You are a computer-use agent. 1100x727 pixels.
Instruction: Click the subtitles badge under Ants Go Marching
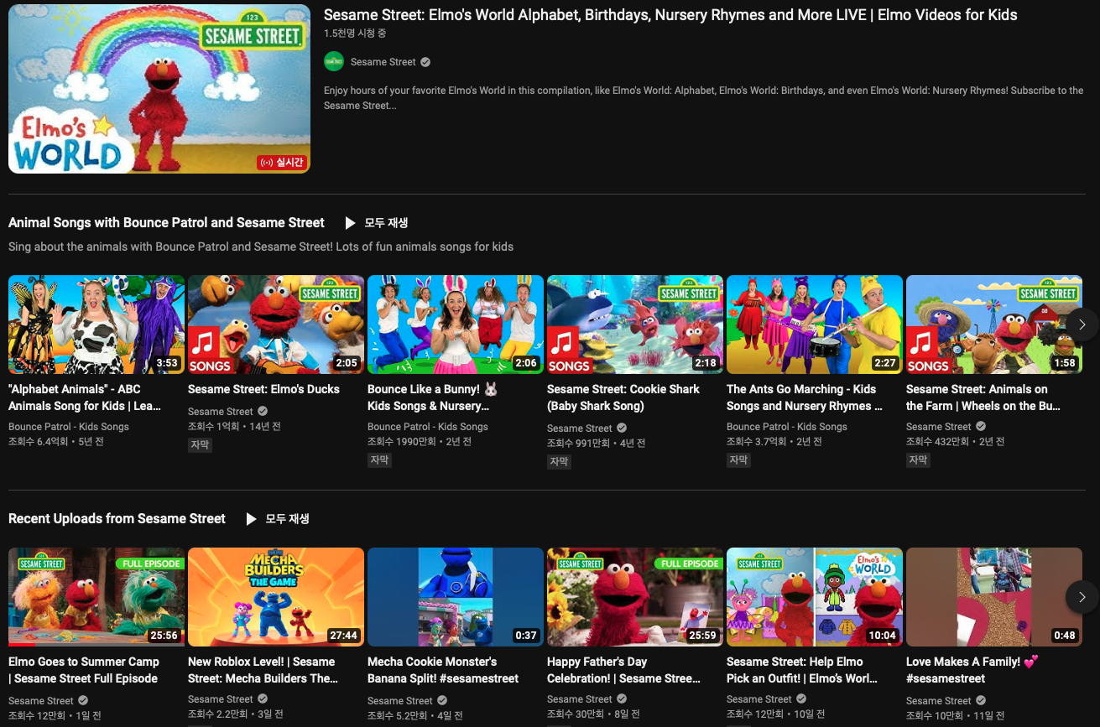pyautogui.click(x=738, y=460)
